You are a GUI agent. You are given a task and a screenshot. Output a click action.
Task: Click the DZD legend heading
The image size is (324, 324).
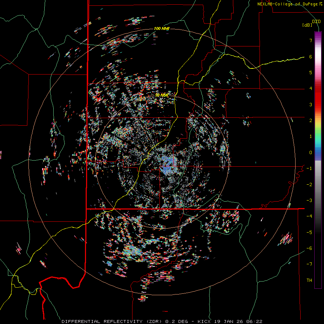coord(316,22)
